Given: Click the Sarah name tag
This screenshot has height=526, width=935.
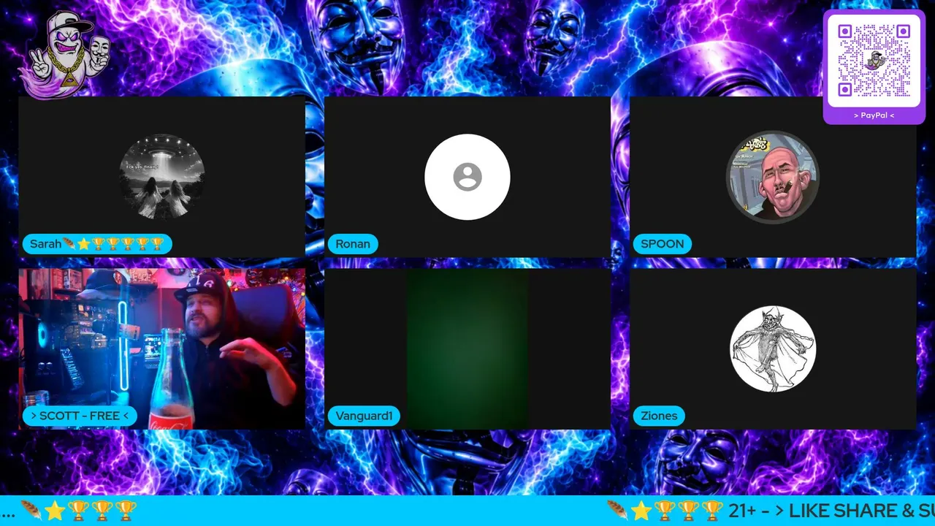Looking at the screenshot, I should coord(97,244).
